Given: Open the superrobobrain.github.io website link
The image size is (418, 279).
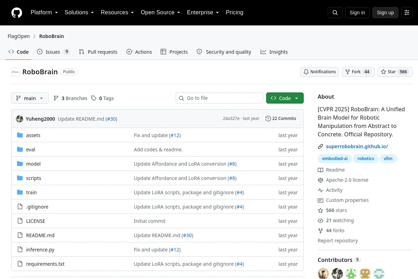Looking at the screenshot, I should 357,146.
